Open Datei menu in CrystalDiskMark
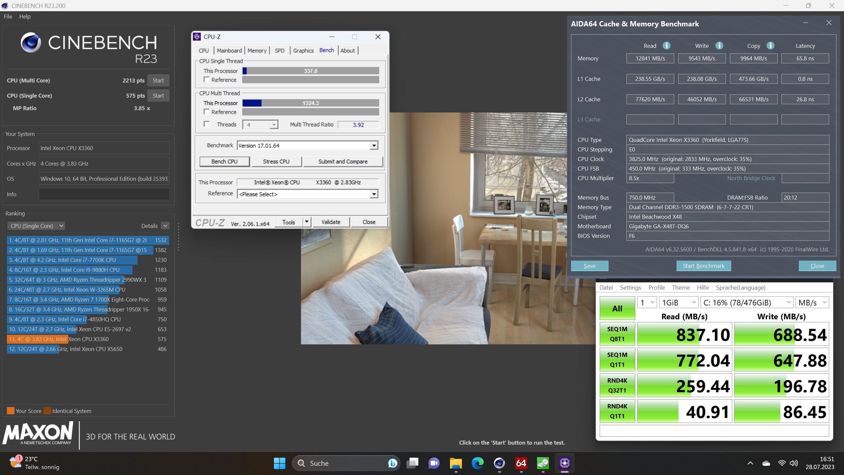The height and width of the screenshot is (475, 844). point(606,288)
